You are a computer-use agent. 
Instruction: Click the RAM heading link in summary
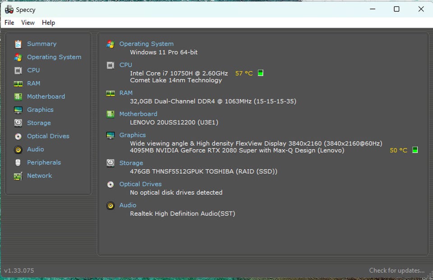pos(126,93)
